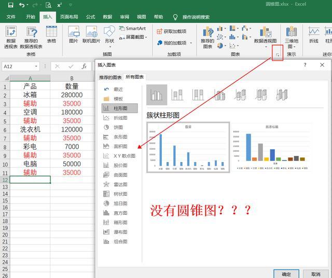The image size is (332, 278).
Task: Select Radar chart (雷达图) category
Action: pos(120,184)
